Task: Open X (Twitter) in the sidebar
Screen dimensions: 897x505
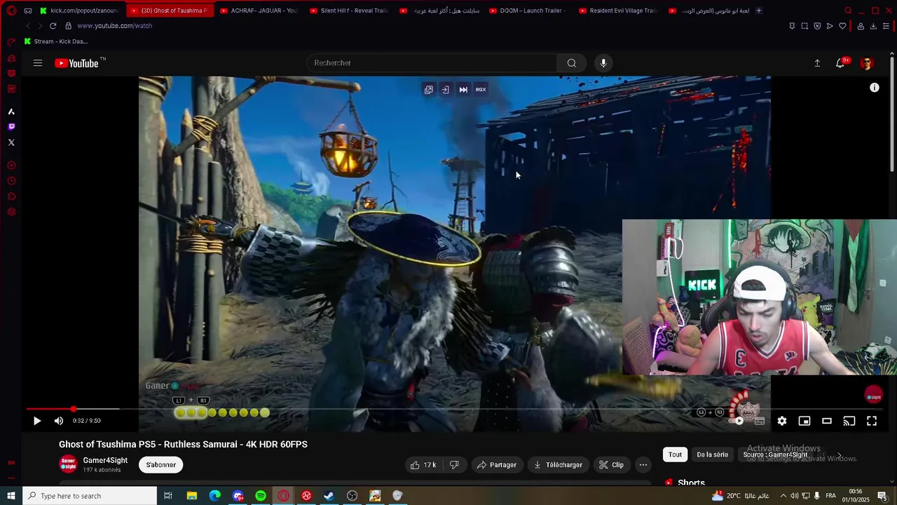Action: pyautogui.click(x=11, y=142)
